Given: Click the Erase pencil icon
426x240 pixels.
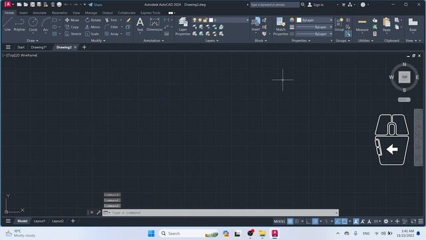Looking at the screenshot, I should pyautogui.click(x=128, y=20).
